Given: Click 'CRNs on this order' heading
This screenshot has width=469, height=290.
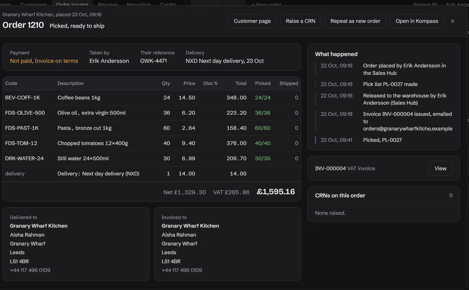Looking at the screenshot, I should pos(340,195).
